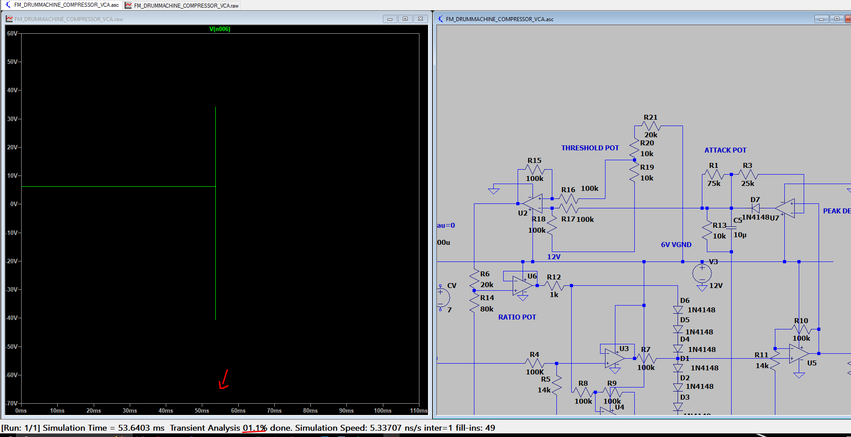Minimize the schematic .asc window
The width and height of the screenshot is (851, 437).
click(x=821, y=19)
